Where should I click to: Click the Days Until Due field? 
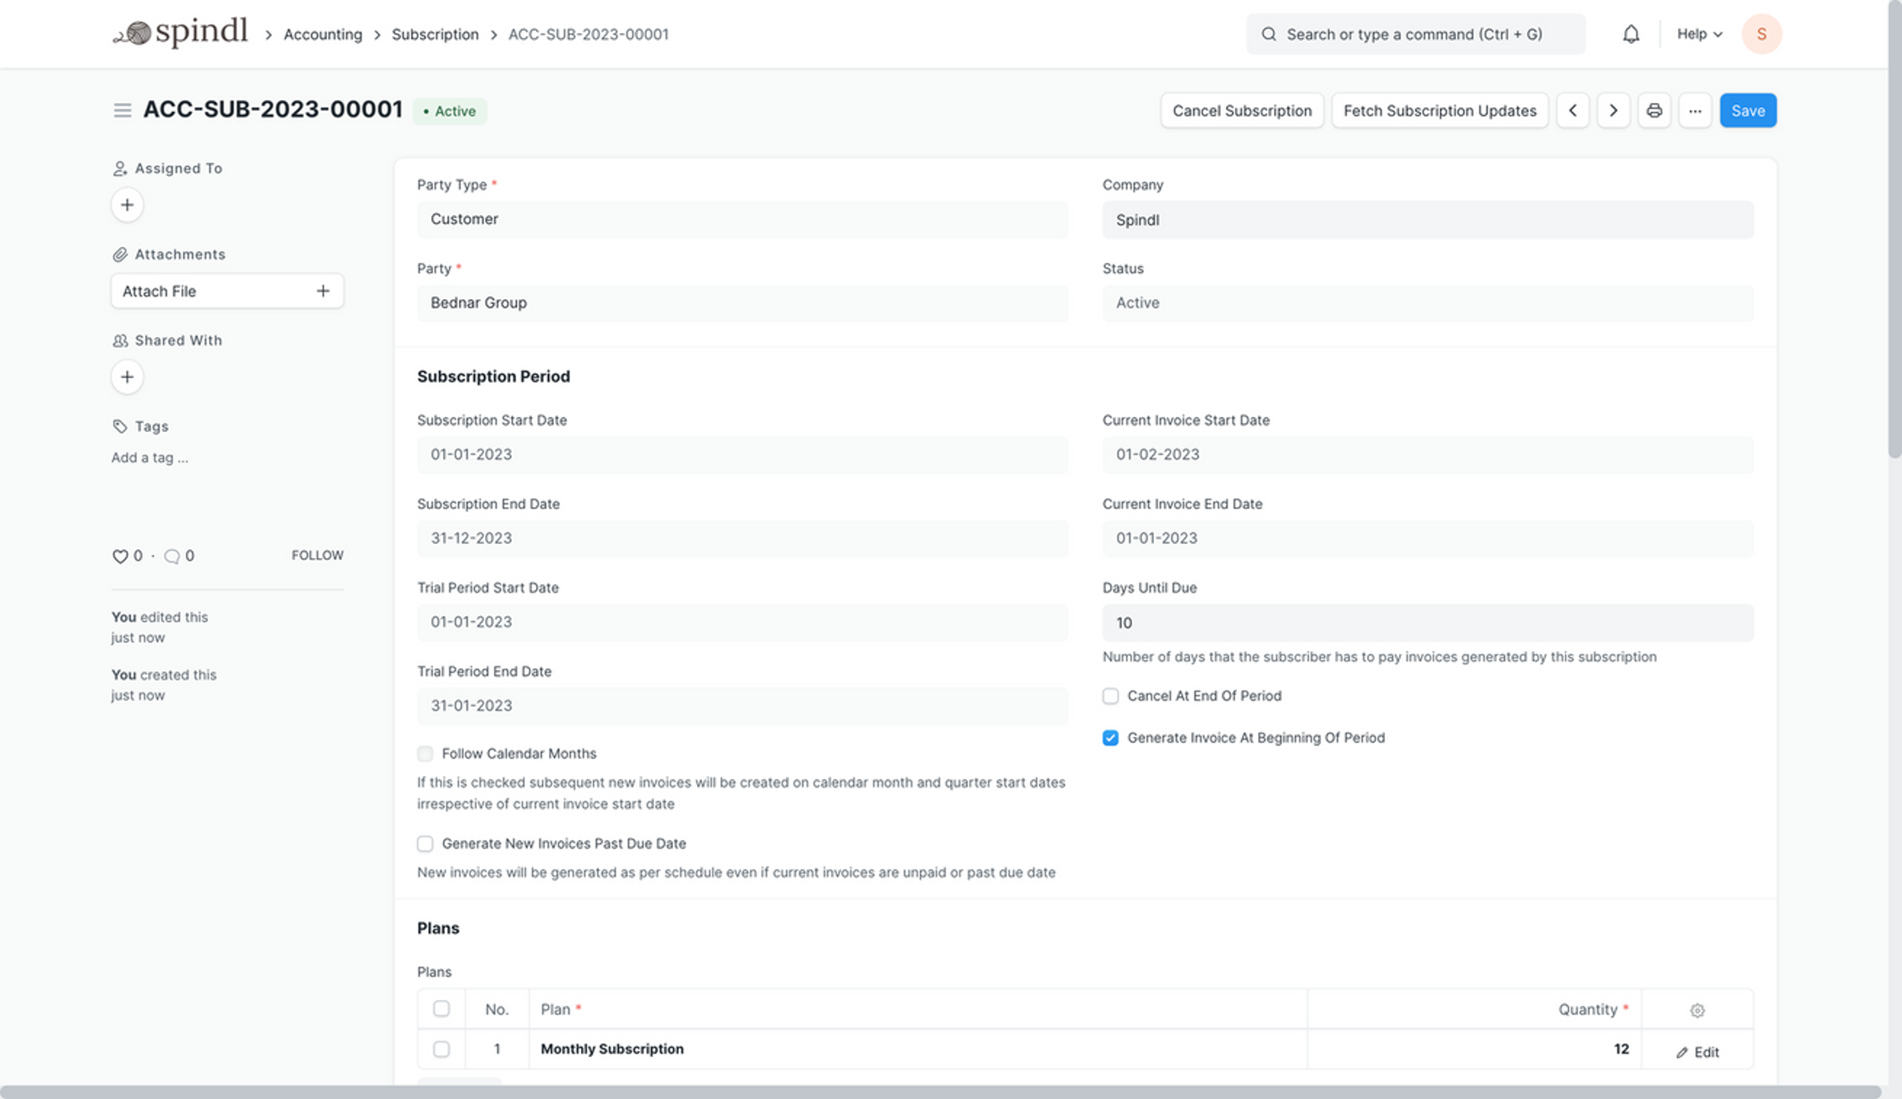click(x=1426, y=623)
